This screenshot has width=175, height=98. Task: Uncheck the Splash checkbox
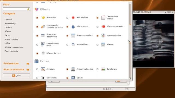(68, 78)
